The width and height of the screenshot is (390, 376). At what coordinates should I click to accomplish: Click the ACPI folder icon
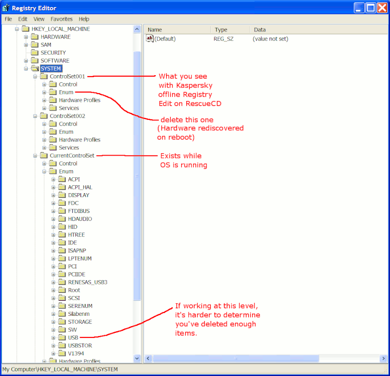click(x=62, y=179)
